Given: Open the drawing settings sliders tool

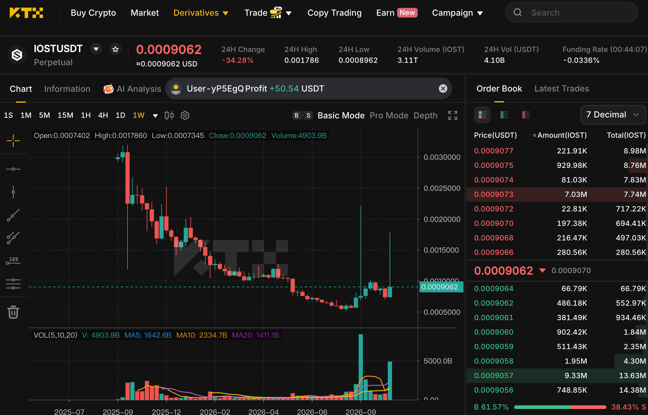Looking at the screenshot, I should (x=13, y=284).
